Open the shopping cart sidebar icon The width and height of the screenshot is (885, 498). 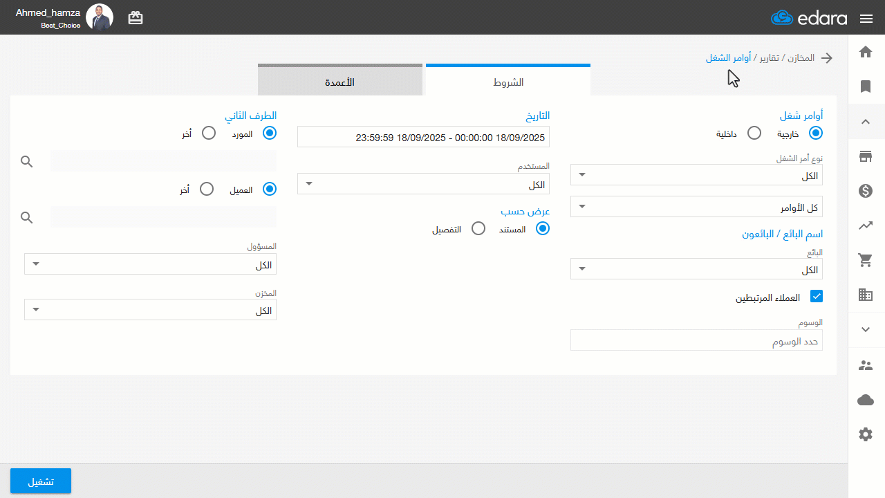click(x=866, y=260)
